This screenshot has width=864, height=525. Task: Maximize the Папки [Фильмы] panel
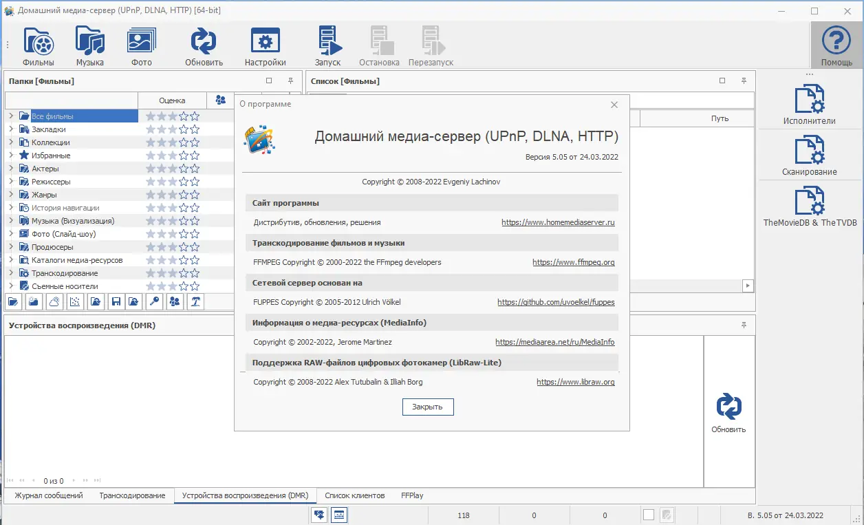[x=269, y=81]
